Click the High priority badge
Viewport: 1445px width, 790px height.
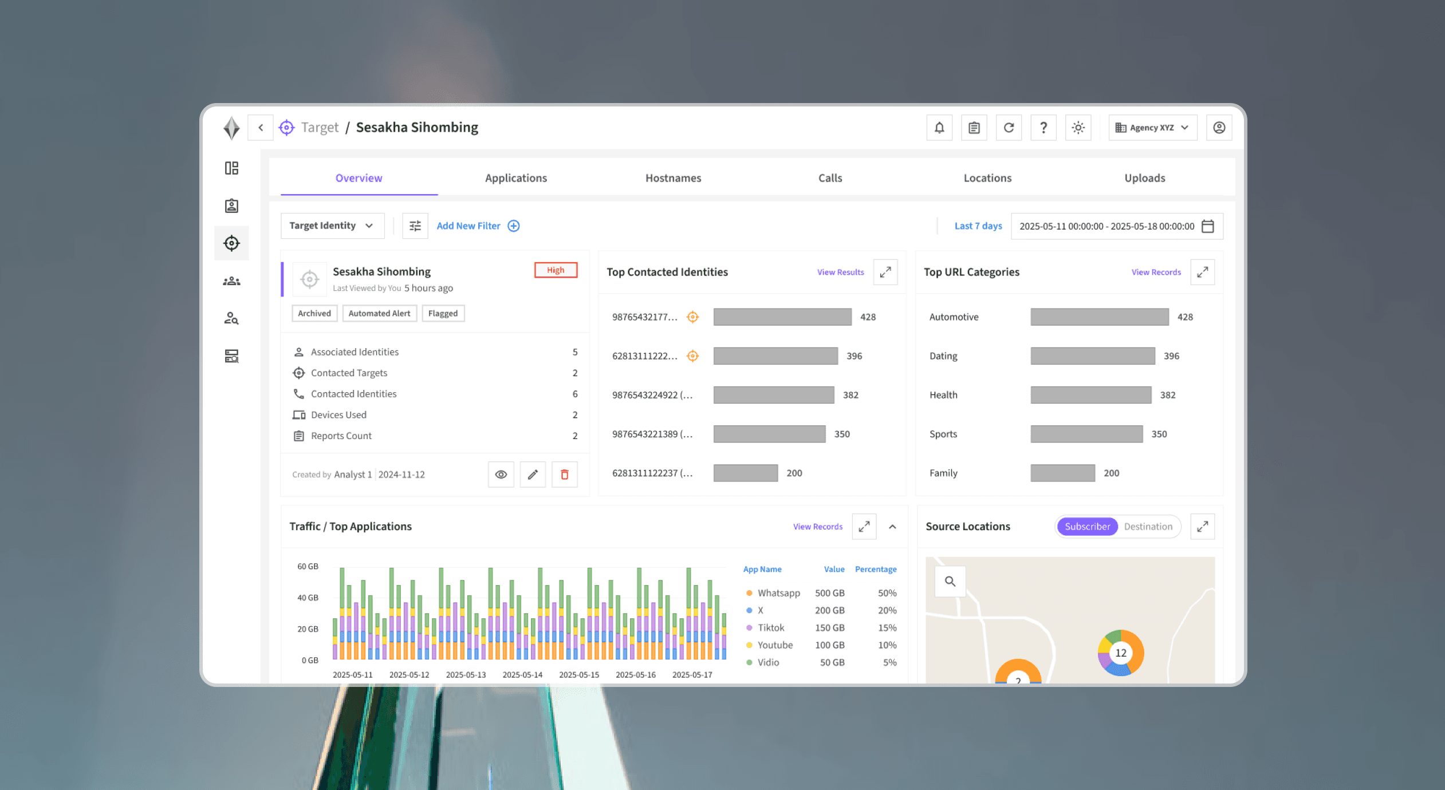click(556, 270)
